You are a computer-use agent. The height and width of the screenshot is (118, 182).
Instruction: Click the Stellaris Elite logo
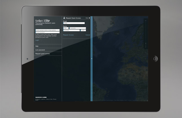point(43,21)
